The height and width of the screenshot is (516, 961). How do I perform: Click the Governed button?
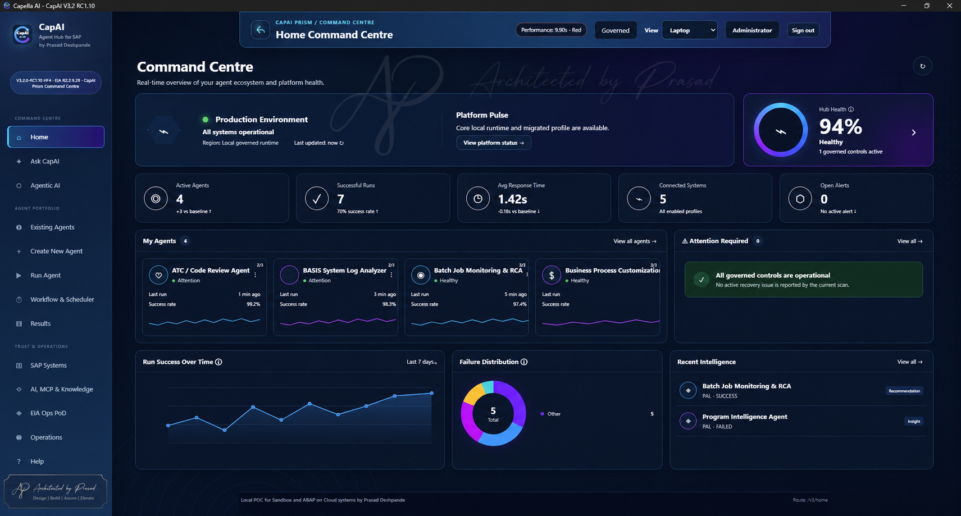coord(616,30)
